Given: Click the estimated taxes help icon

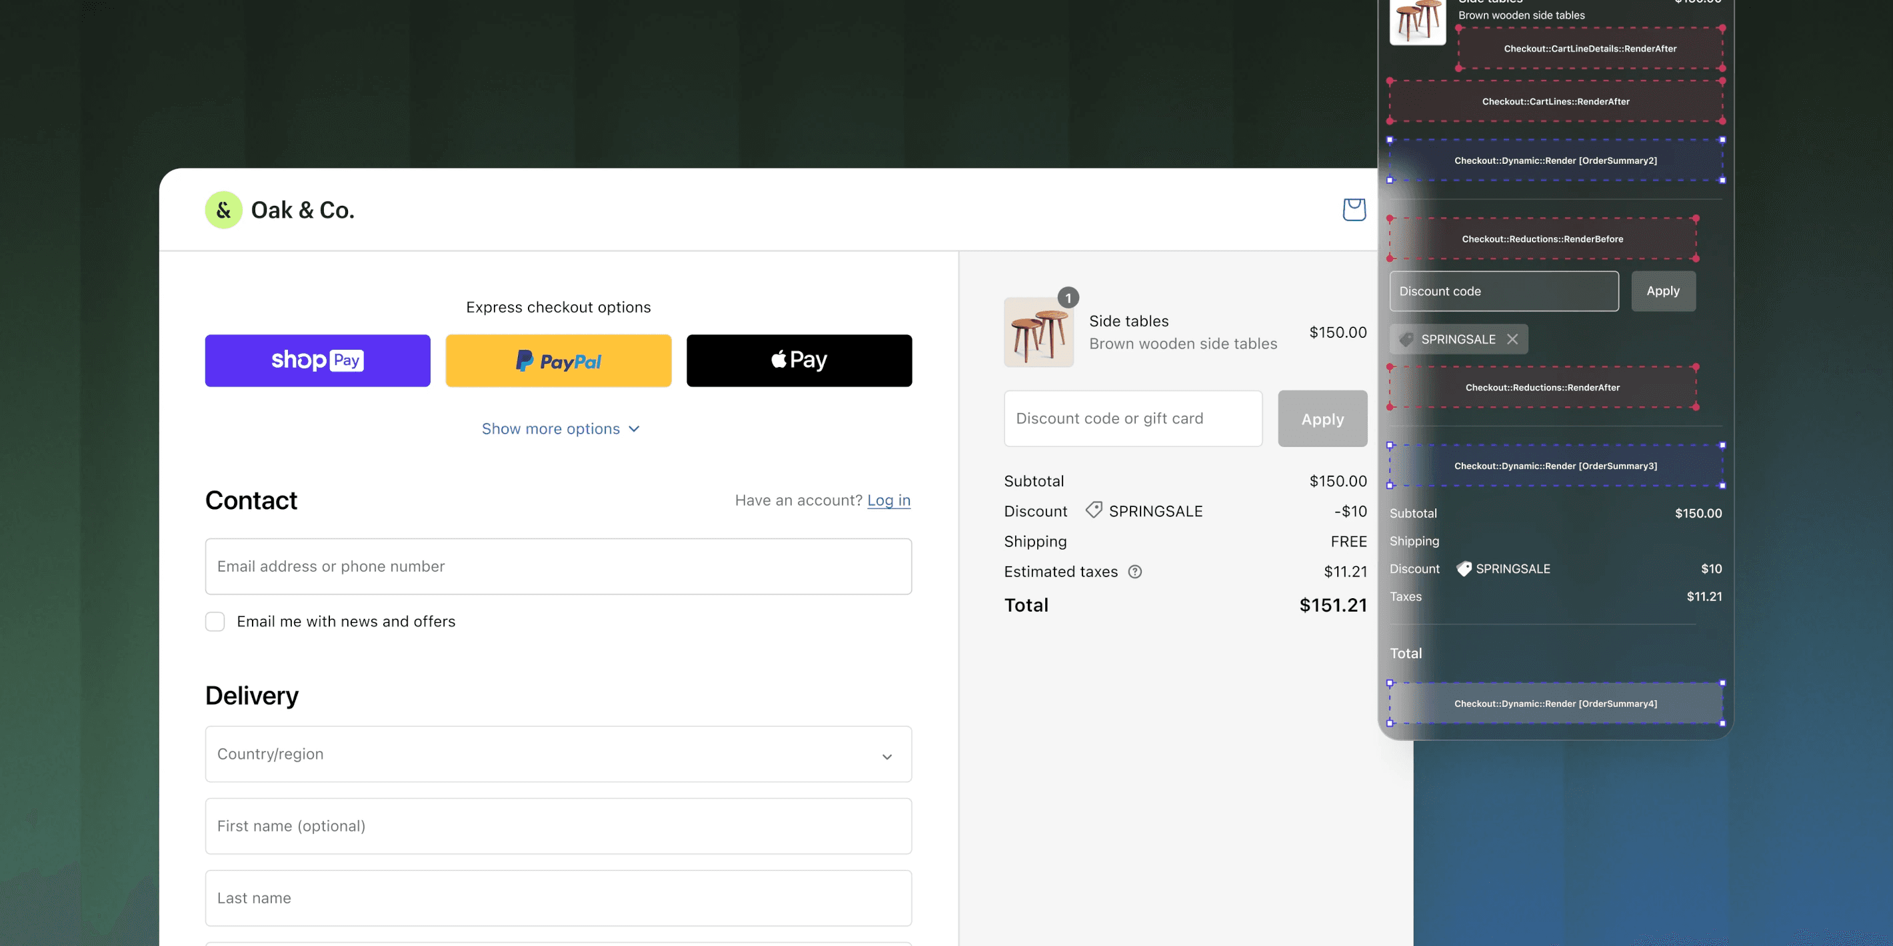Looking at the screenshot, I should coord(1134,572).
